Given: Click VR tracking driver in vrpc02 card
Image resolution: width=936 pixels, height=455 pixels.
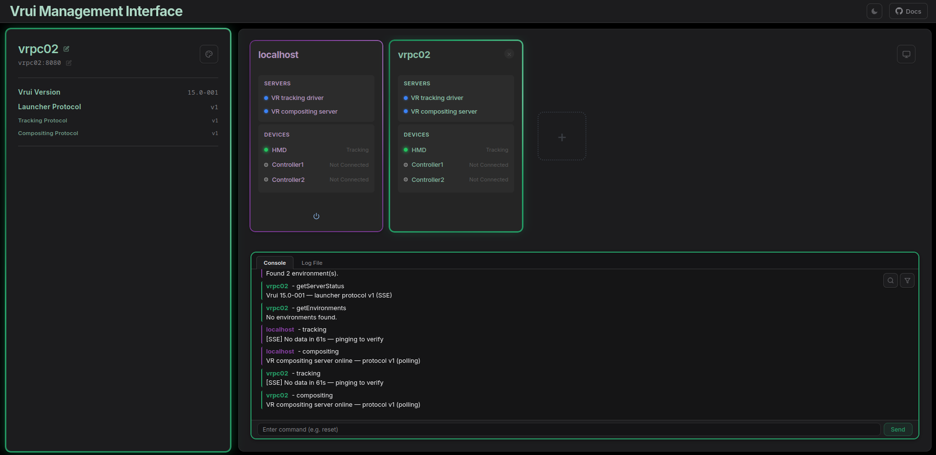Looking at the screenshot, I should (x=437, y=98).
